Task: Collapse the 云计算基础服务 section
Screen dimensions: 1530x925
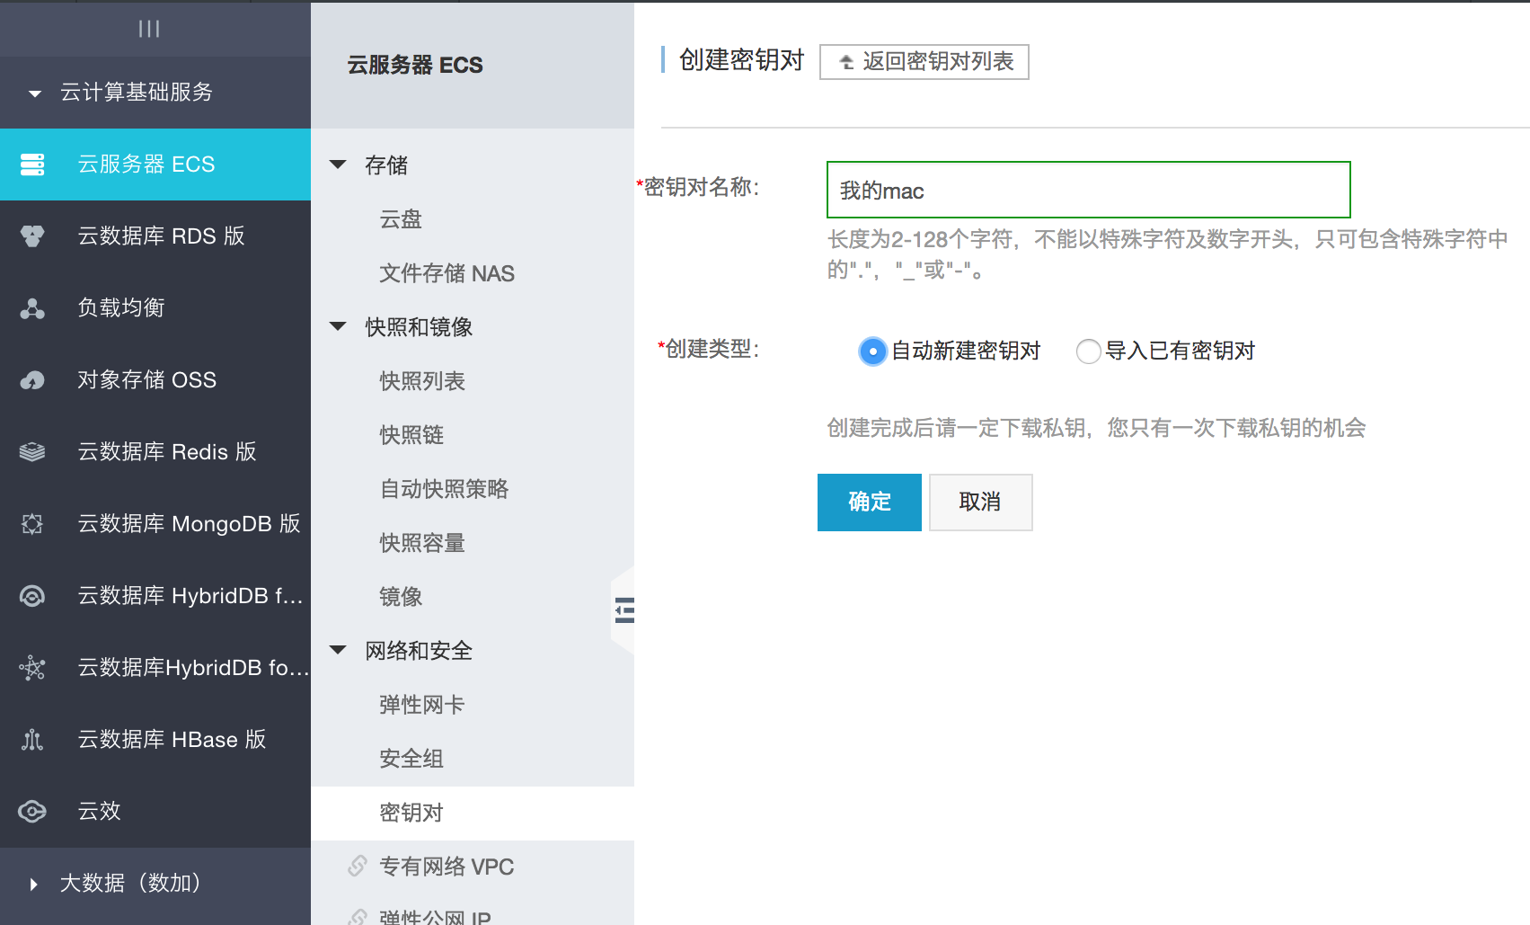Action: [35, 93]
